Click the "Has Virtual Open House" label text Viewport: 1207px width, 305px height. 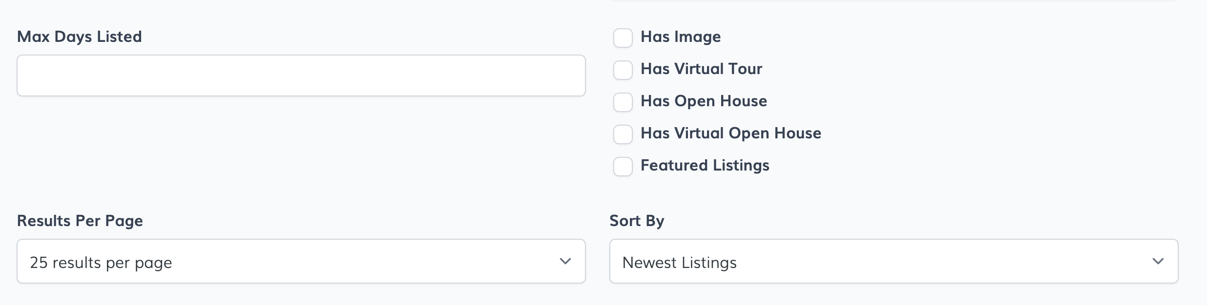(730, 133)
